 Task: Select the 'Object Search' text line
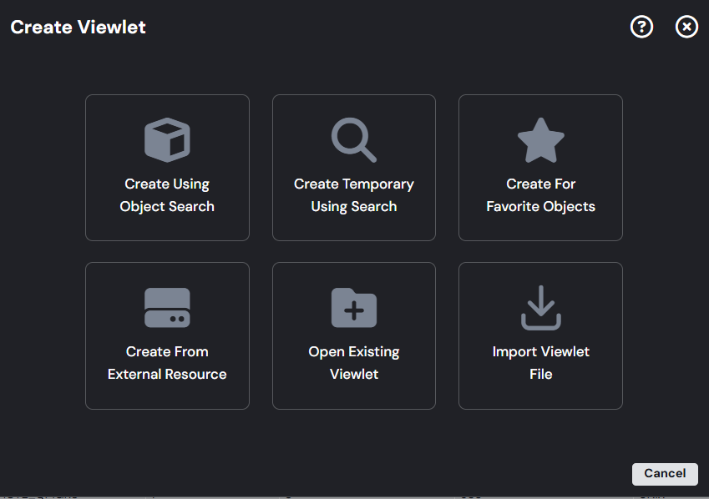[167, 207]
